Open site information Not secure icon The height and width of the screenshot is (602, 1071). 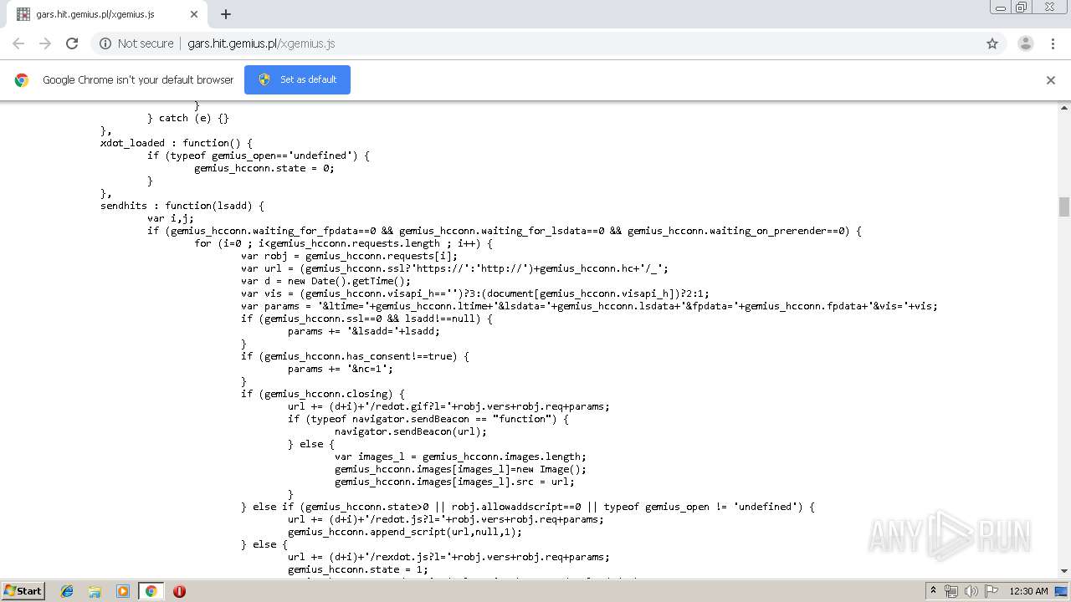[105, 43]
